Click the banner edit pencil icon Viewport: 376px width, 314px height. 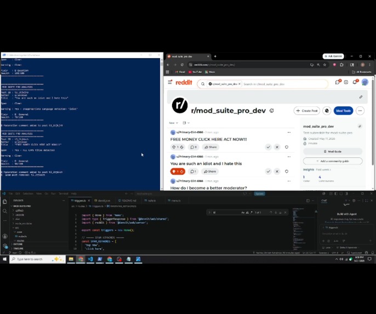coord(361,97)
